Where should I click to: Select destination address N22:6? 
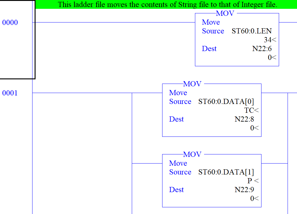click(x=262, y=49)
